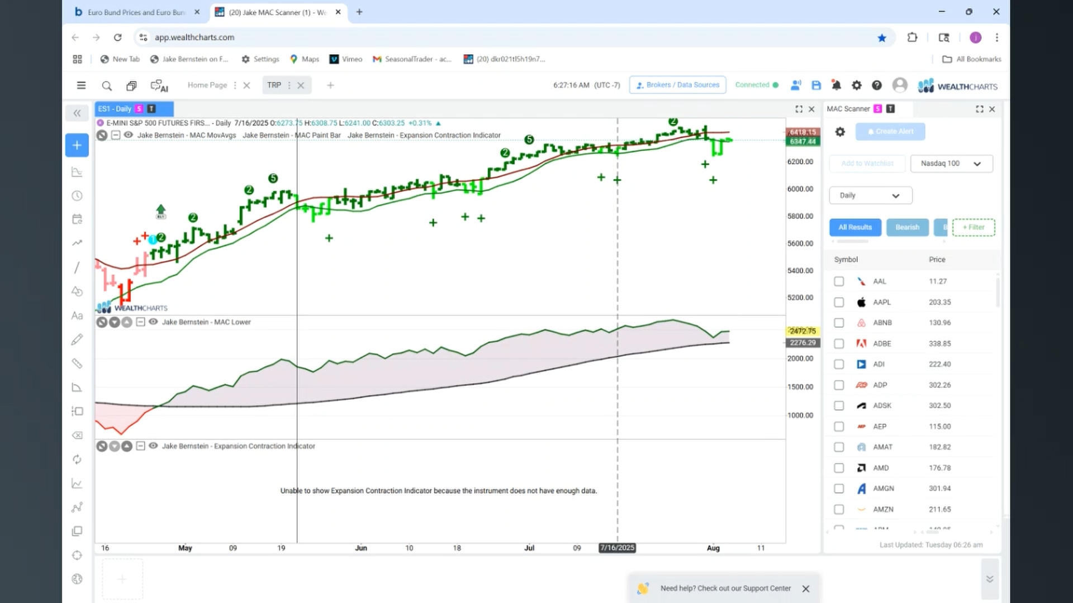
Task: Open the clock timeframe tool
Action: click(x=77, y=196)
